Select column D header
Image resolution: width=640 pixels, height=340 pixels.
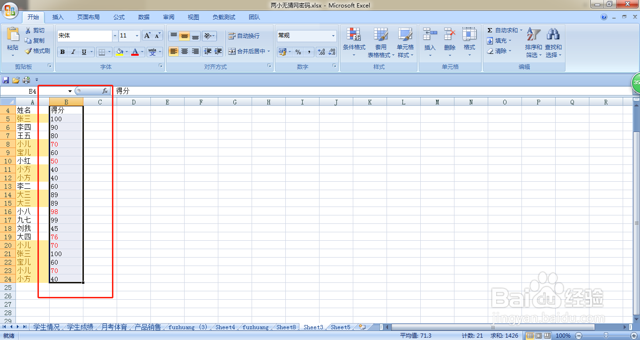[x=134, y=102]
